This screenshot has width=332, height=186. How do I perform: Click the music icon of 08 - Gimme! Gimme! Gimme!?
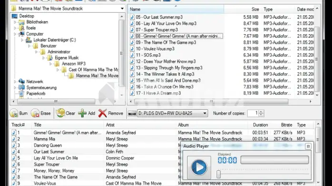132,36
